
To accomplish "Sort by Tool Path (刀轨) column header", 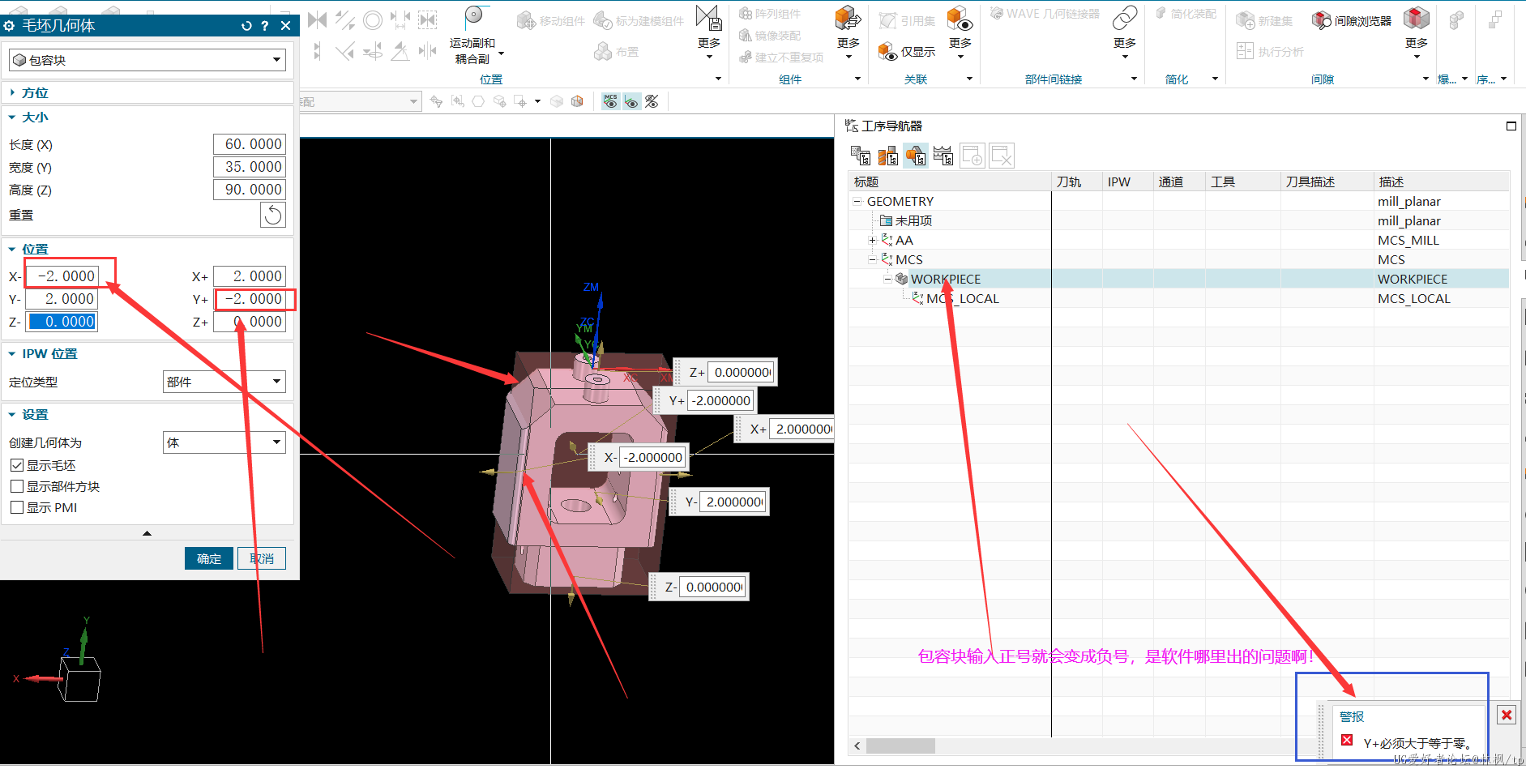I will click(1076, 182).
